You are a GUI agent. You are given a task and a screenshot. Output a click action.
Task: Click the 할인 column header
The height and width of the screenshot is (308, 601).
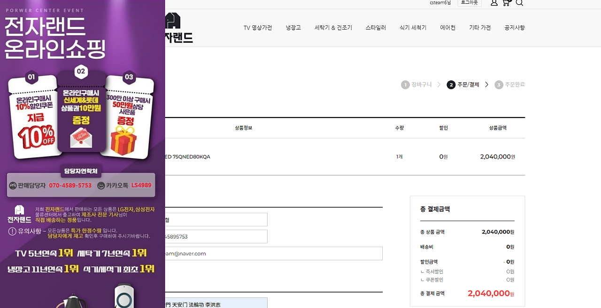pos(443,128)
